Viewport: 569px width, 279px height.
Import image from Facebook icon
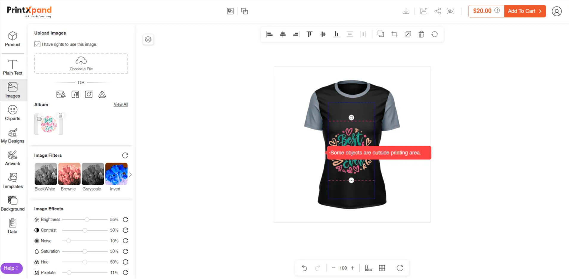pyautogui.click(x=75, y=95)
